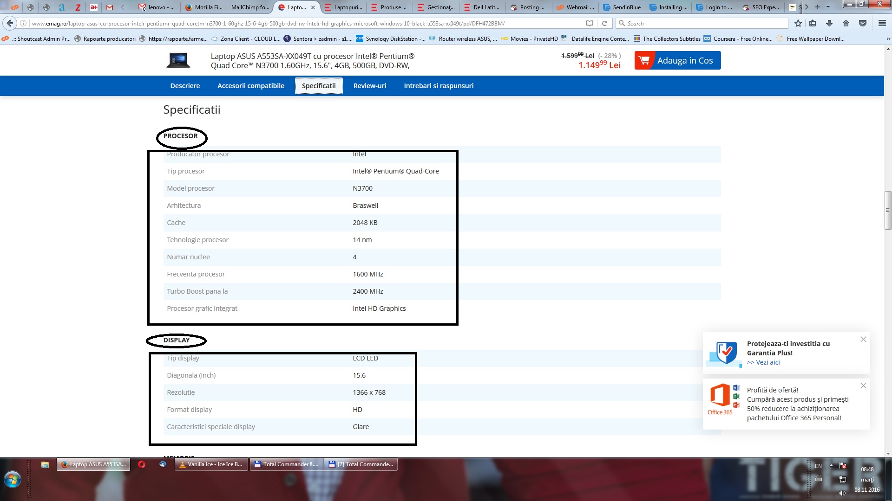Open the Gmail pinned tab
The image size is (892, 501).
109,7
